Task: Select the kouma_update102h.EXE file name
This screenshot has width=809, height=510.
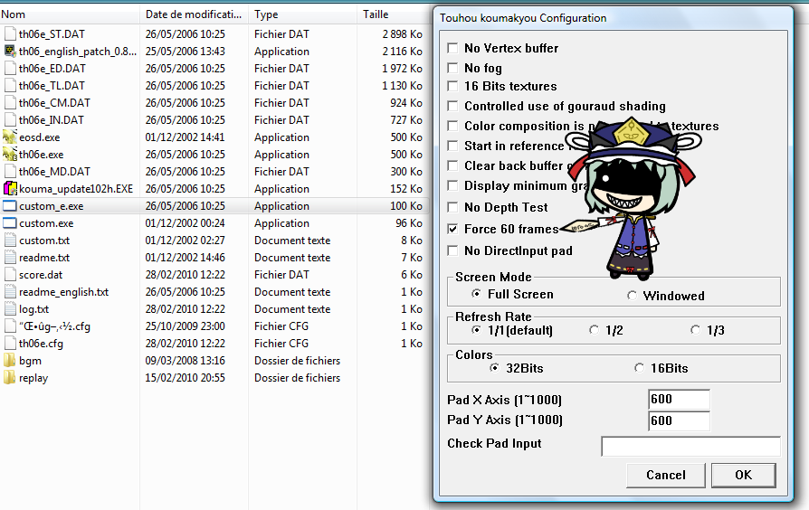Action: coord(76,189)
